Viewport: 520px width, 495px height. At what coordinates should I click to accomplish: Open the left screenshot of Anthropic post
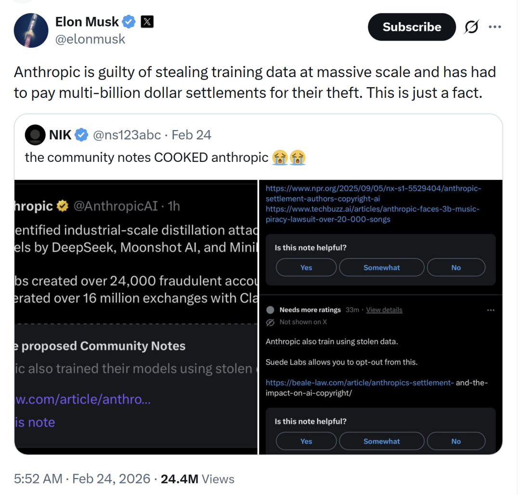136,317
